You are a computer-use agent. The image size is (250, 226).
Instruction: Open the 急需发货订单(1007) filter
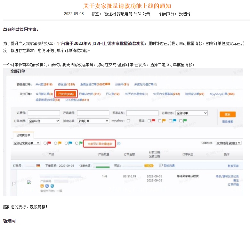point(93,84)
